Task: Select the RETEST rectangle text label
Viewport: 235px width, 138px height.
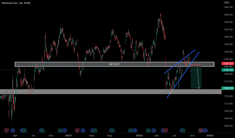Action: tap(114, 64)
